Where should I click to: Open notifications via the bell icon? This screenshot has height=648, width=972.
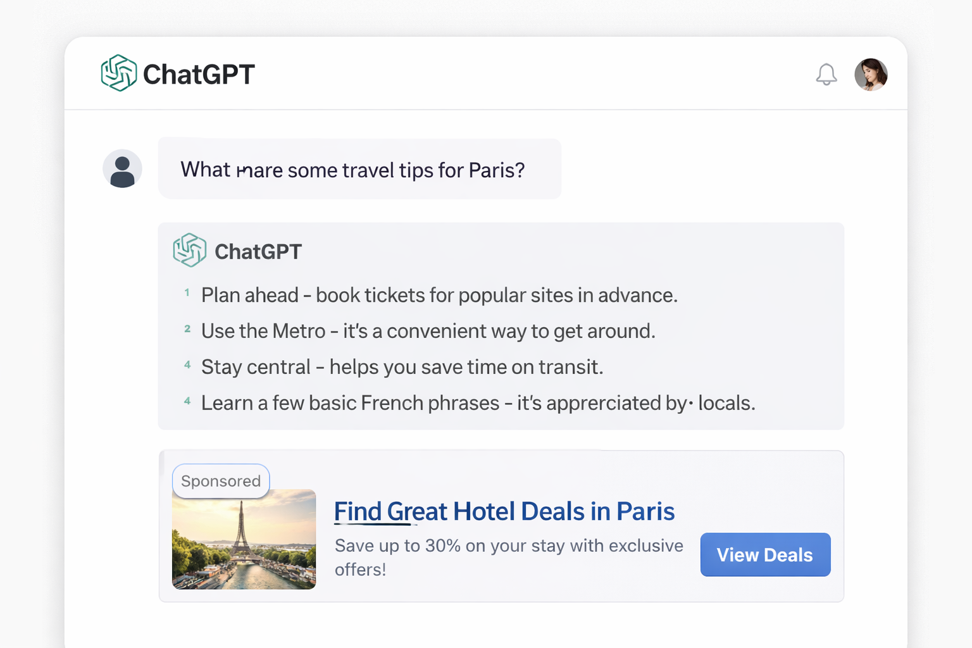coord(827,74)
